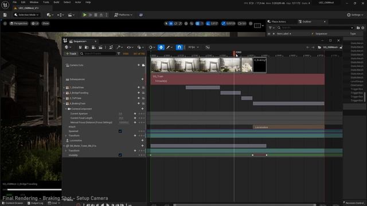
Task: Toggle the blue Snapping magnet button
Action: point(179,47)
